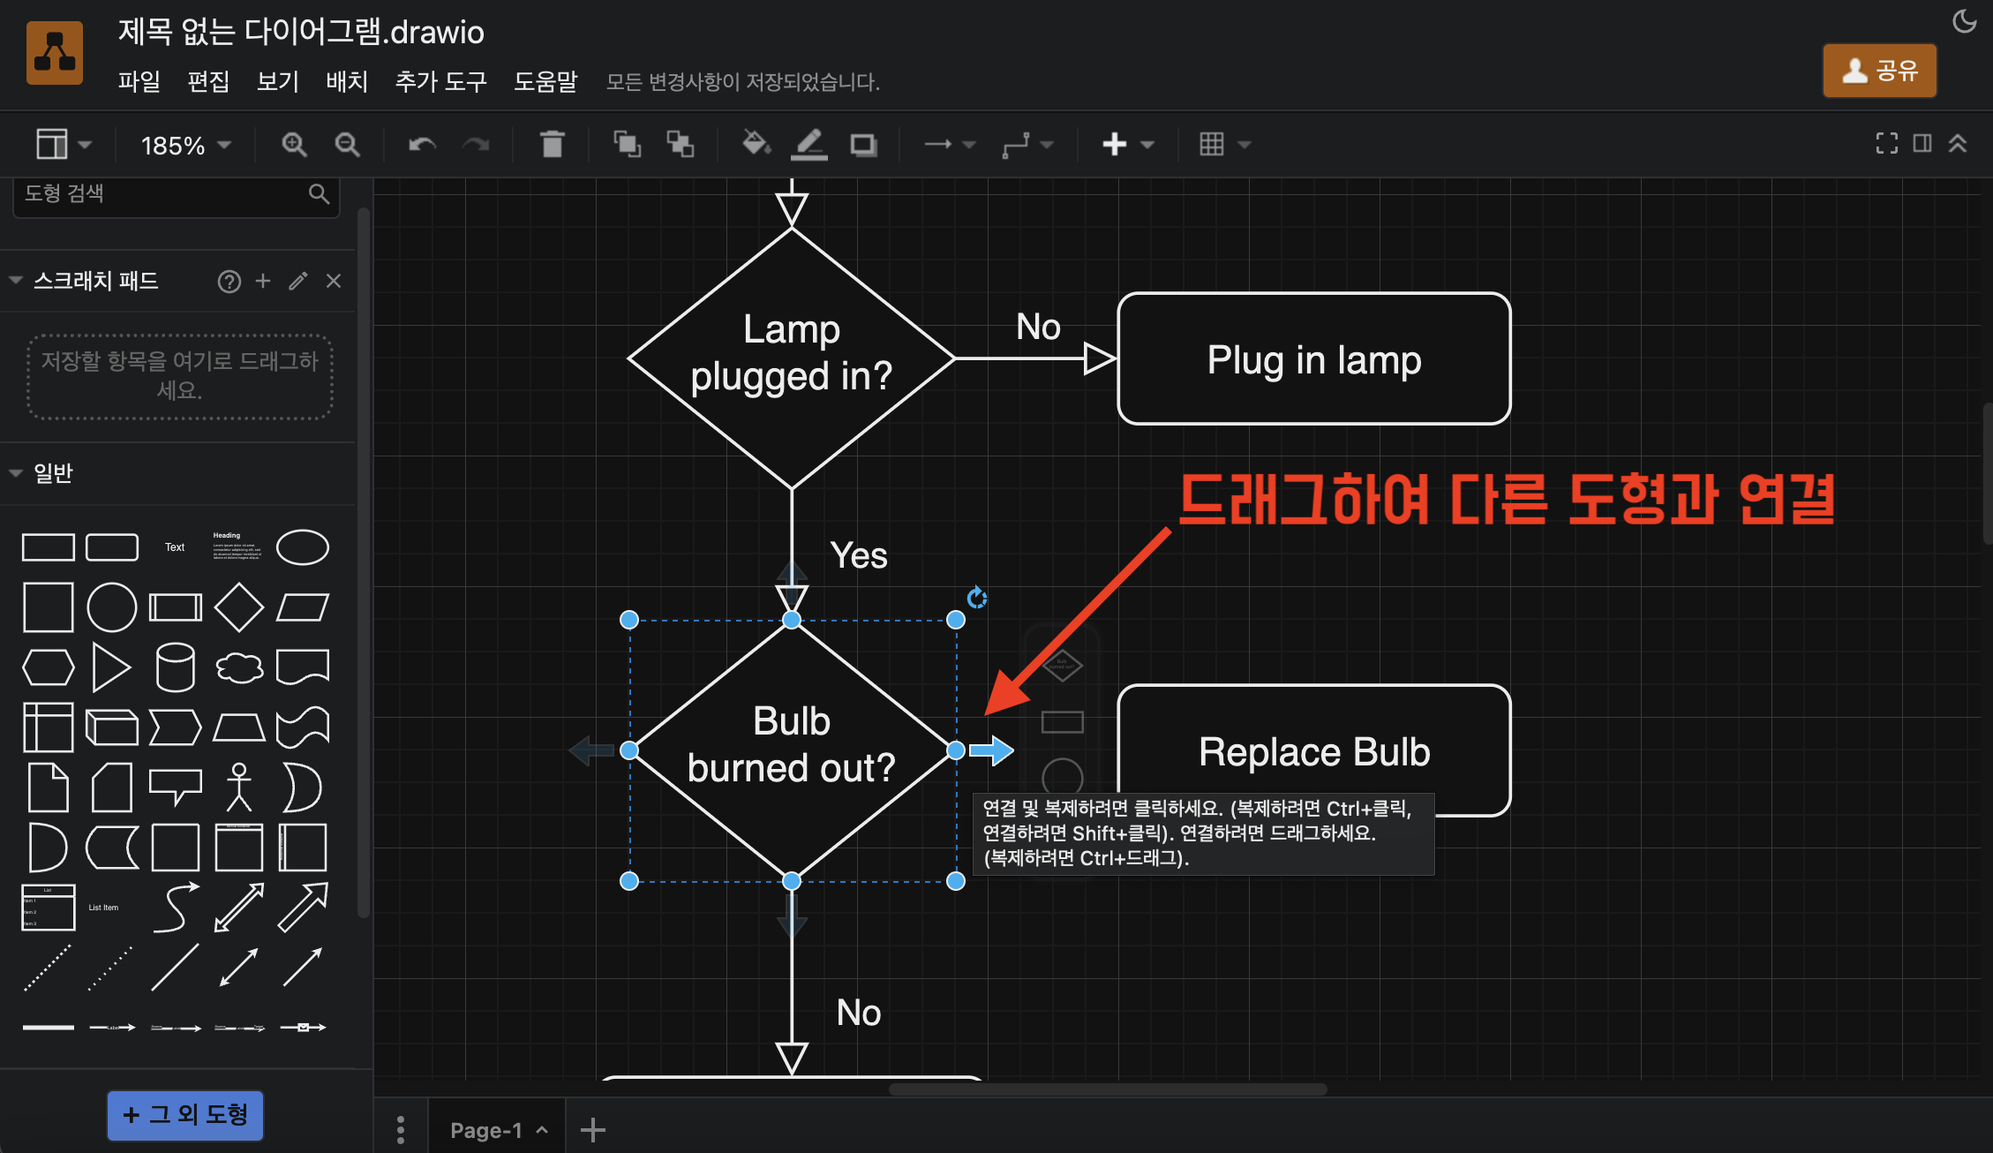Enter fullscreen mode

tap(1886, 144)
